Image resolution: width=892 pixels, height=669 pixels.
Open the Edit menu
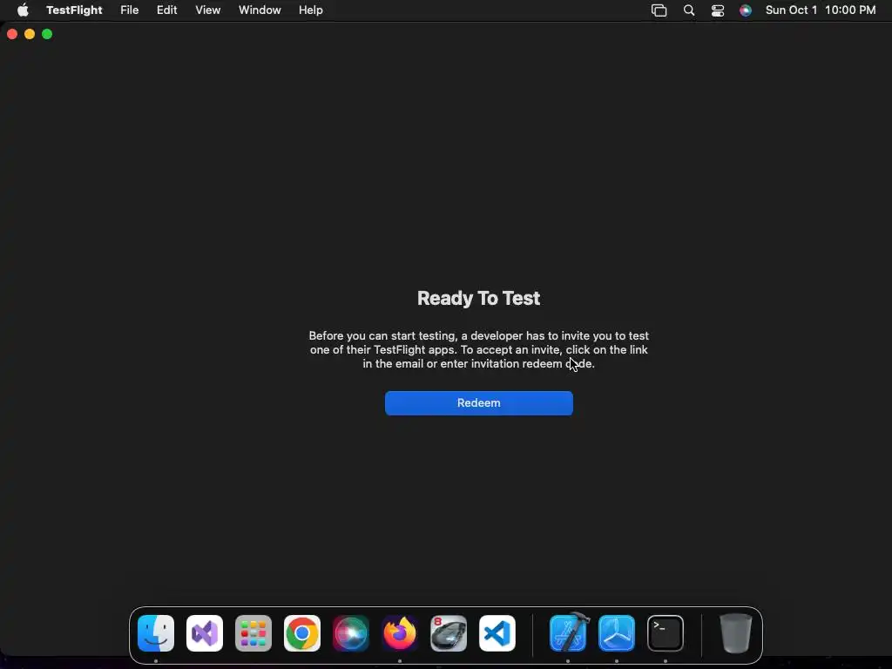(166, 10)
